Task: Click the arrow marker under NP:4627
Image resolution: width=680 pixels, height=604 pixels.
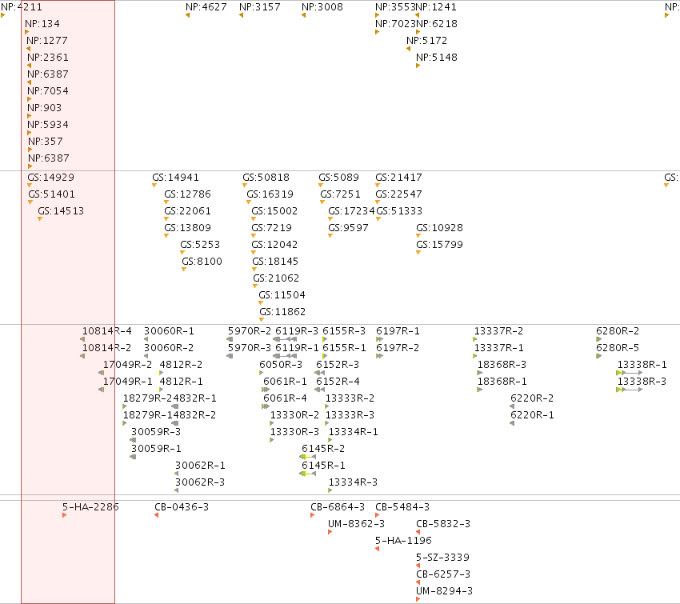Action: click(188, 15)
